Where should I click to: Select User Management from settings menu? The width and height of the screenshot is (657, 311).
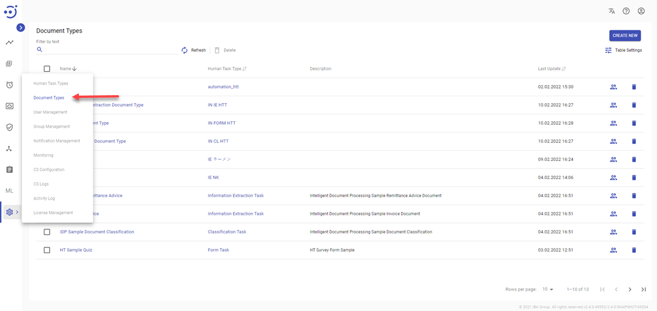point(50,112)
